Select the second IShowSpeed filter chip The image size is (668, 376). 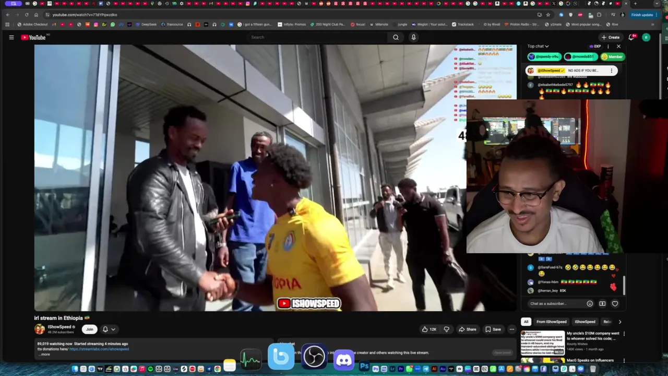pyautogui.click(x=585, y=322)
